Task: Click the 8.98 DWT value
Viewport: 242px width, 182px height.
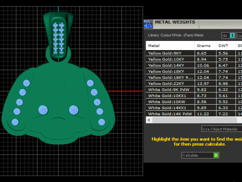Action: pos(223,83)
